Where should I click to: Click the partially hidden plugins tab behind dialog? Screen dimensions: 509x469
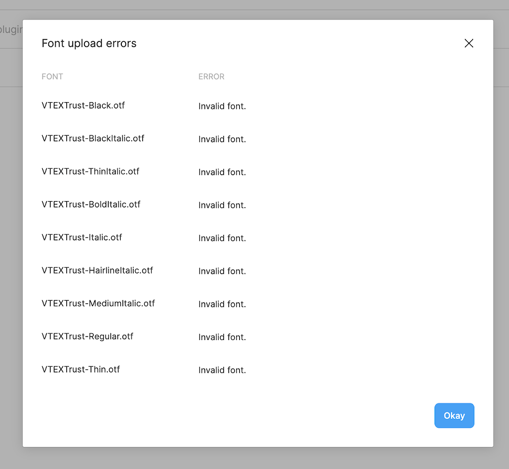pyautogui.click(x=11, y=29)
